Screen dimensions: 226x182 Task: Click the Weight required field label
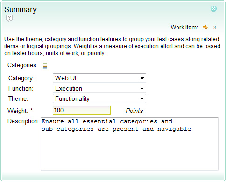point(20,111)
